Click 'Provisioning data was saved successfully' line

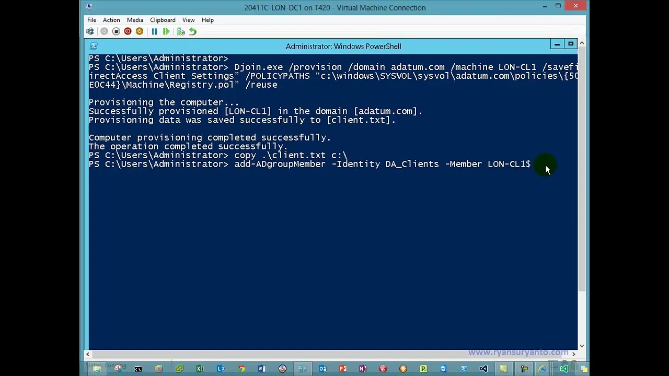tap(242, 120)
